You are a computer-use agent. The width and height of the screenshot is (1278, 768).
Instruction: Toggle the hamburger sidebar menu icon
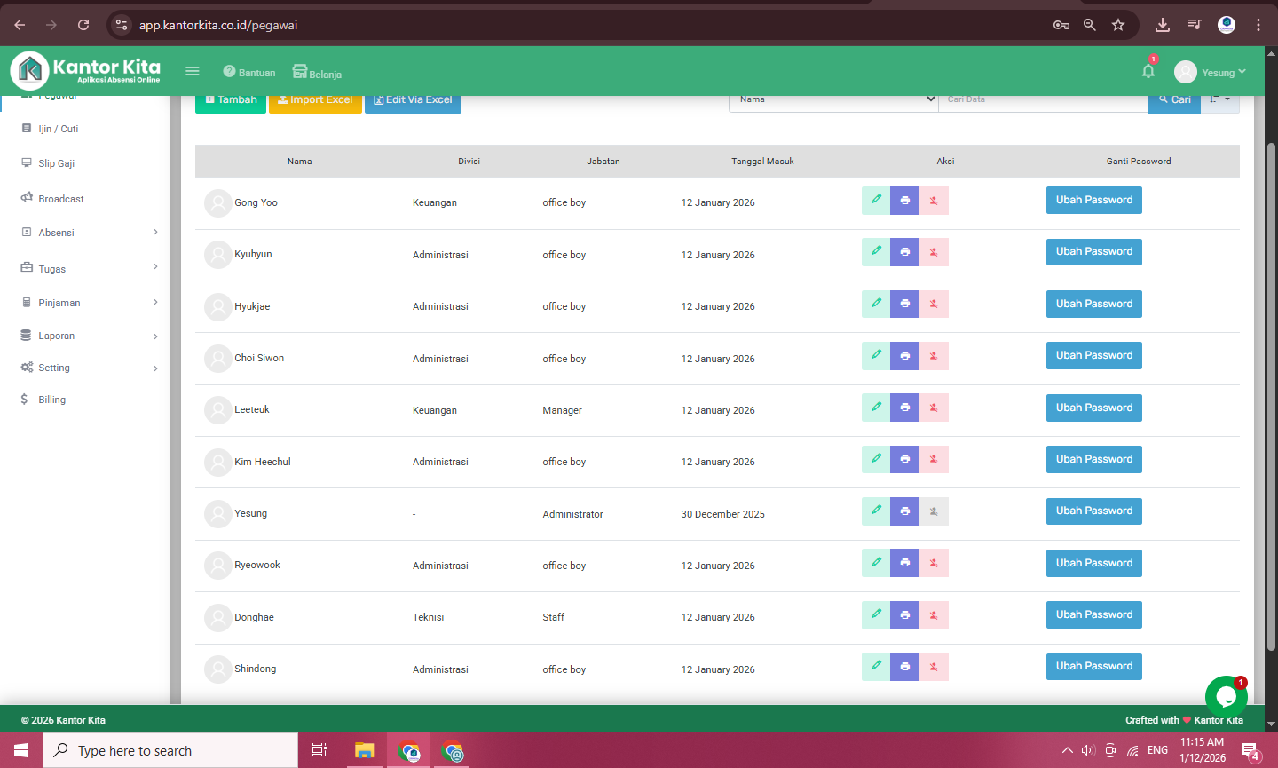(x=193, y=71)
